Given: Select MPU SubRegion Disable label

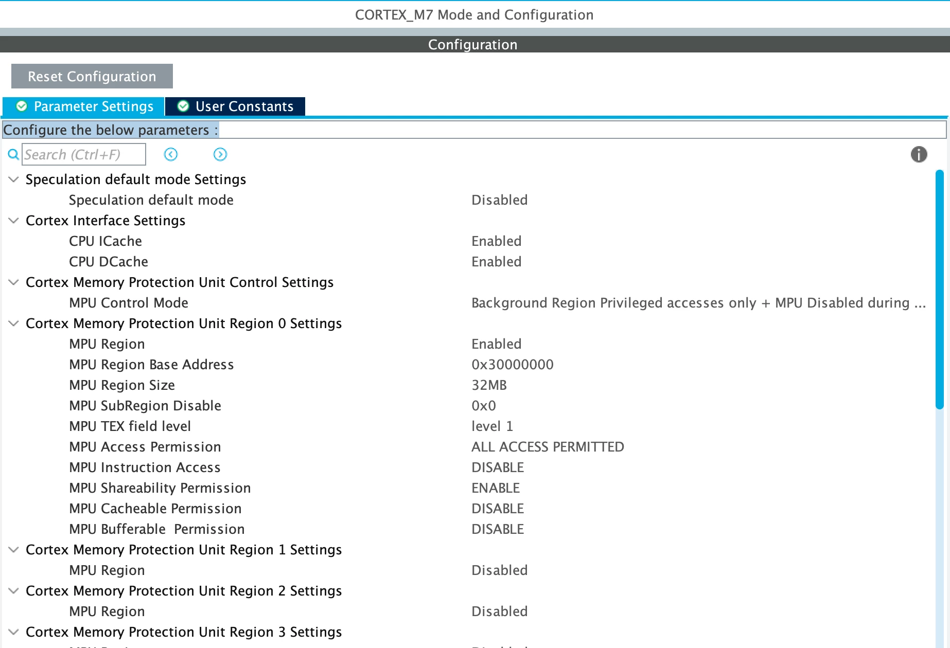Looking at the screenshot, I should pyautogui.click(x=145, y=406).
